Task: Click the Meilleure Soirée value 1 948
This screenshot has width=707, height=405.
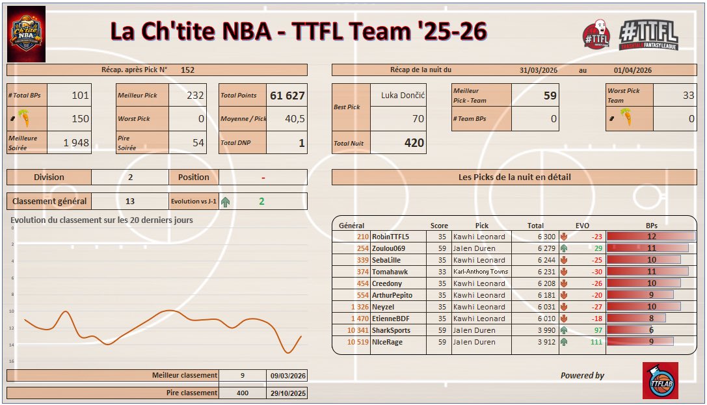Action: click(76, 143)
